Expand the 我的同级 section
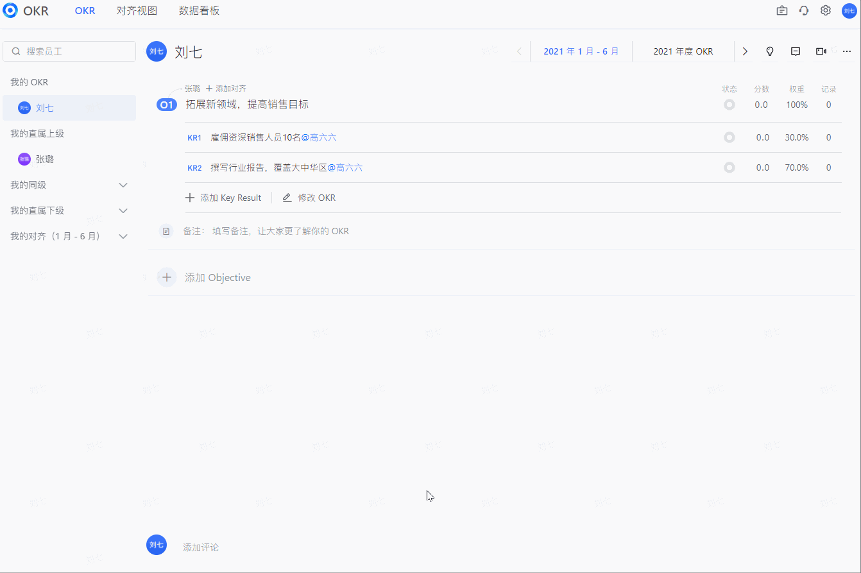 pos(124,185)
